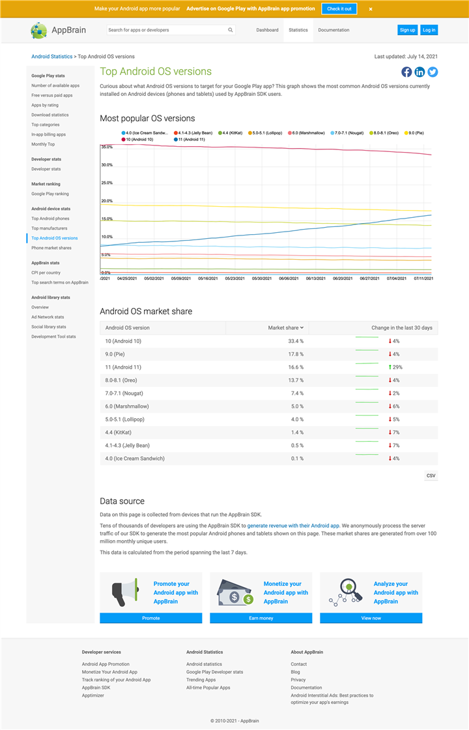Viewport: 469px width, 730px height.
Task: Toggle 10 (Android 10) legend entry
Action: (x=137, y=139)
